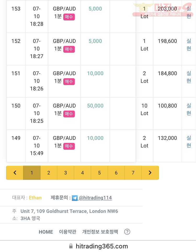This screenshot has height=252, width=196.
Task: Go to page 5 in pagination
Action: click(99, 173)
